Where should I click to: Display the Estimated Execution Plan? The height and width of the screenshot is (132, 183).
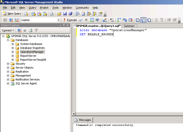tap(92, 20)
